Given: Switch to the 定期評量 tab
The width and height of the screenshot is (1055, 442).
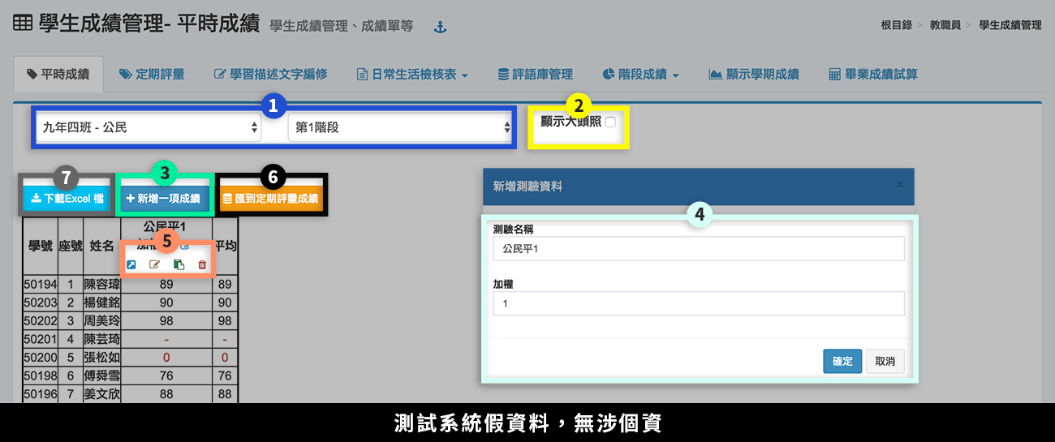Looking at the screenshot, I should [152, 75].
